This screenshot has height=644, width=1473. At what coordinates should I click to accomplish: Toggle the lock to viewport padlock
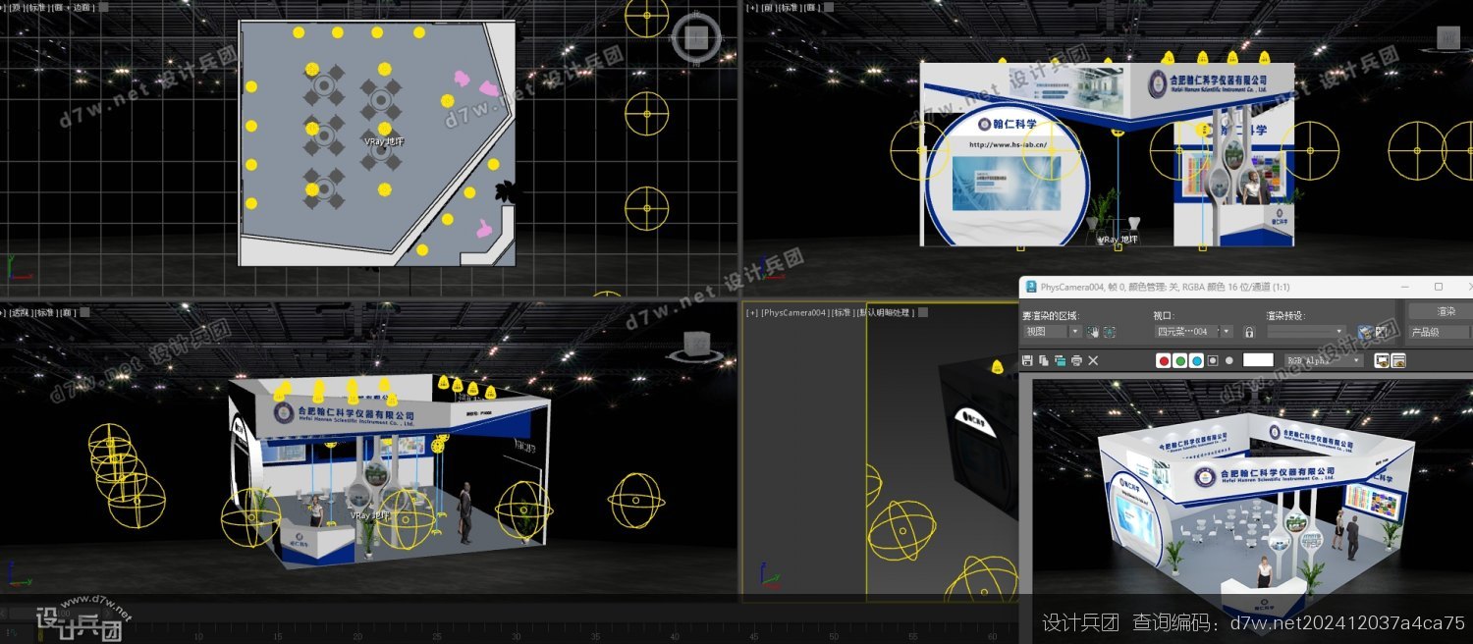(x=1249, y=332)
